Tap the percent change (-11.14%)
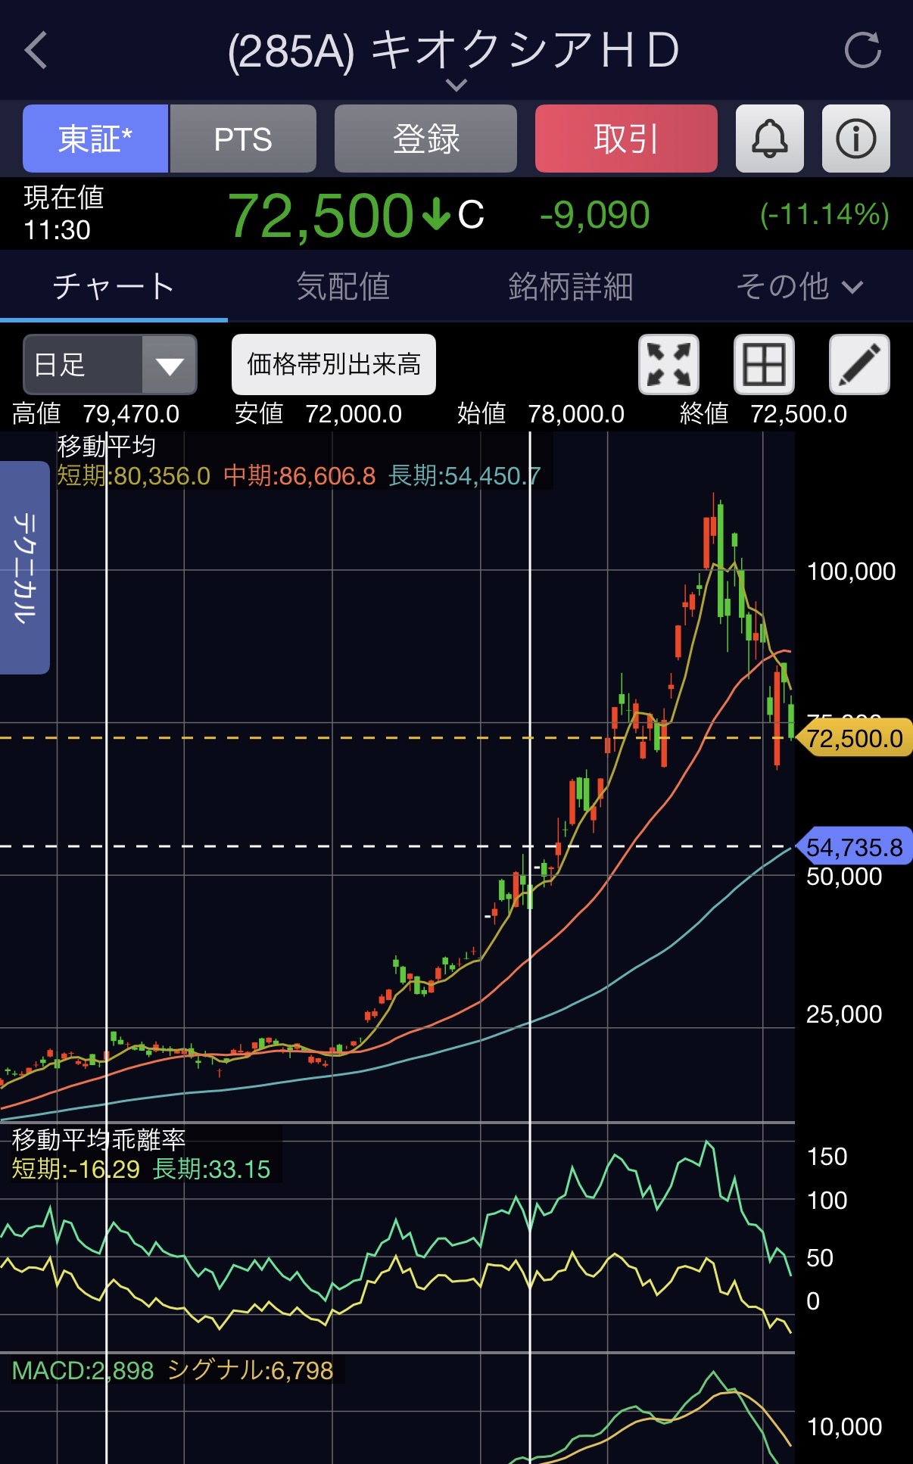913x1464 pixels. (824, 215)
